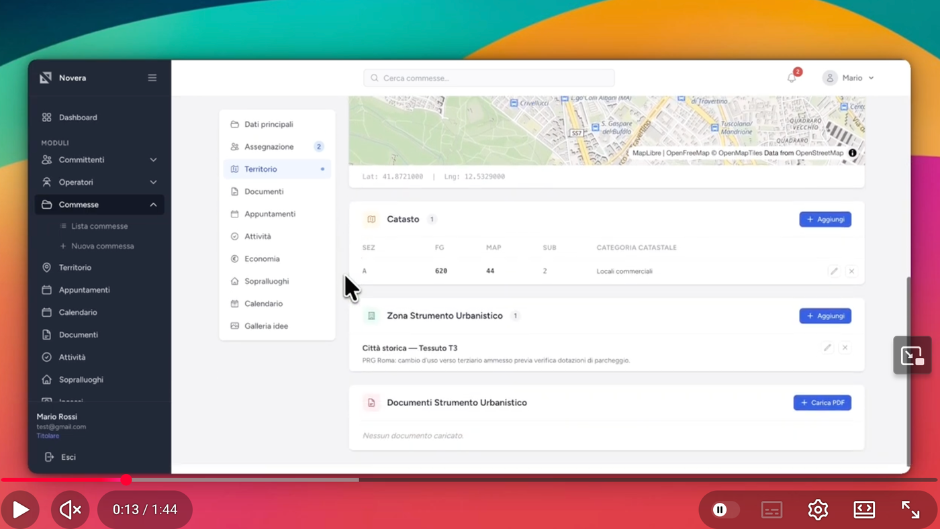Expand the Committenti module
Screen dimensions: 940x529
pos(99,160)
